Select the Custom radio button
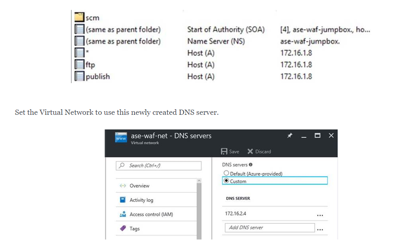Viewport: 415px width, 247px height. click(x=226, y=180)
